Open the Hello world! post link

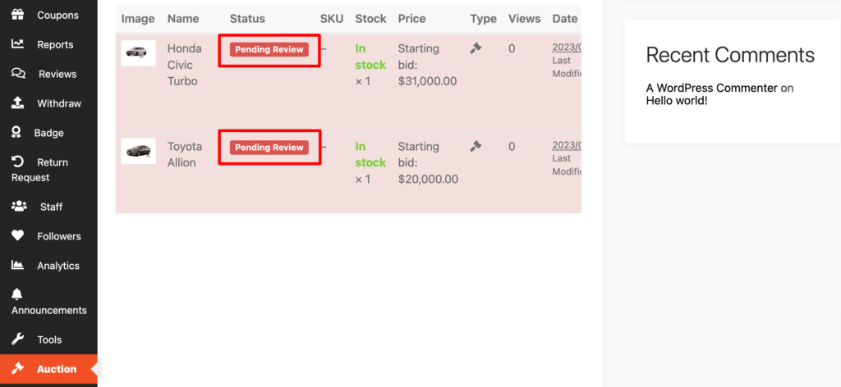676,101
